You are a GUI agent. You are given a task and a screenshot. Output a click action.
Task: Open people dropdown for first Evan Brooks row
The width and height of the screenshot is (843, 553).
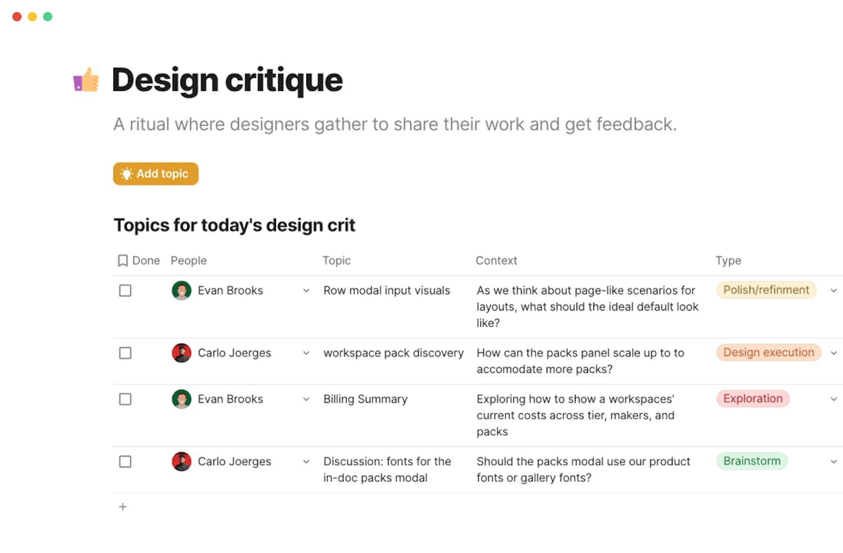pos(306,291)
